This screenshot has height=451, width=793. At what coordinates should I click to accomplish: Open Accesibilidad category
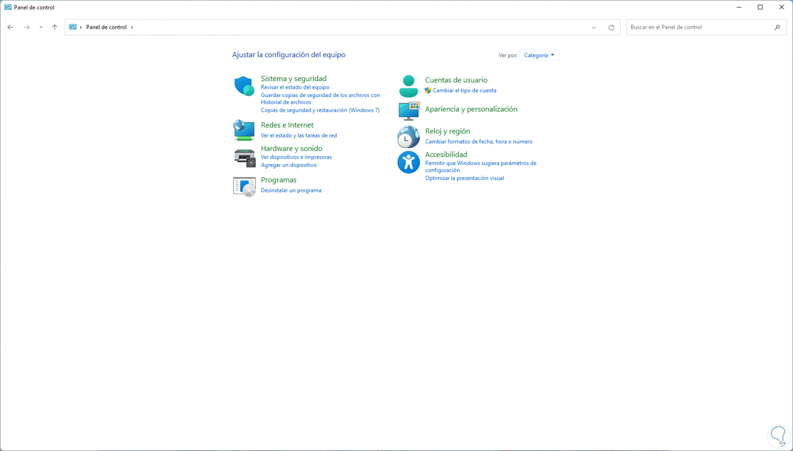pyautogui.click(x=446, y=154)
